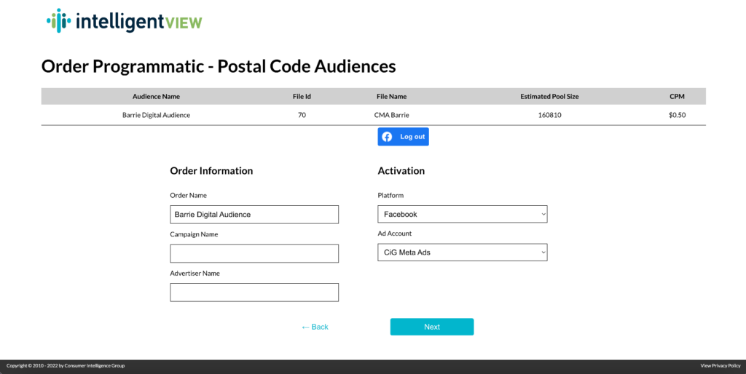Click the Audience Name column header
The width and height of the screenshot is (746, 374).
[156, 97]
